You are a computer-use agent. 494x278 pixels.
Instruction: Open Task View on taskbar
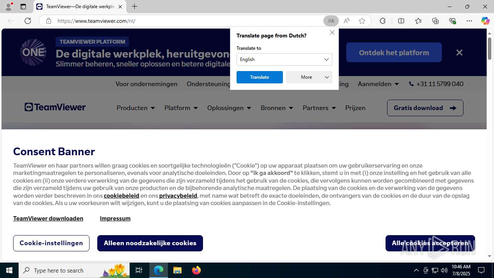click(x=139, y=270)
